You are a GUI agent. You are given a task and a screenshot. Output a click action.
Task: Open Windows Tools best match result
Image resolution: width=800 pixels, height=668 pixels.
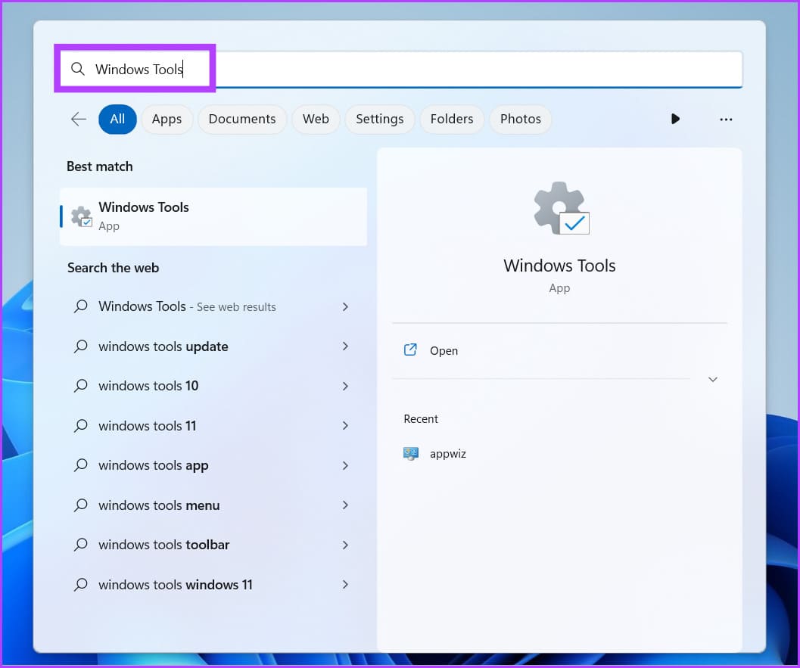pyautogui.click(x=213, y=216)
